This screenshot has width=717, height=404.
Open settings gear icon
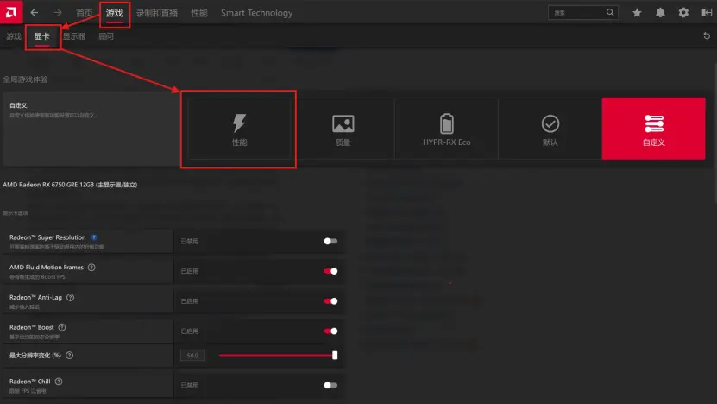683,13
